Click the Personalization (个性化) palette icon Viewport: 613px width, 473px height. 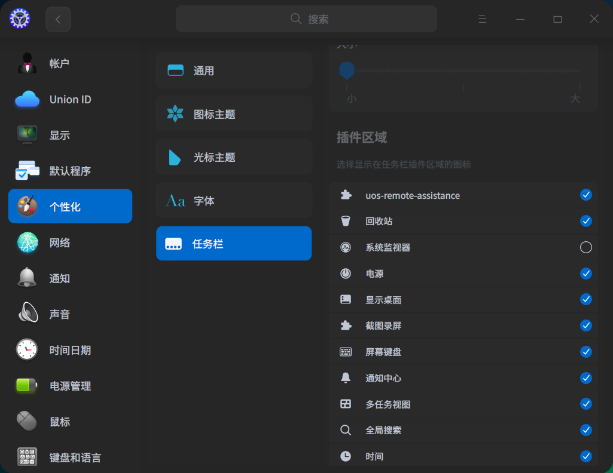[27, 206]
